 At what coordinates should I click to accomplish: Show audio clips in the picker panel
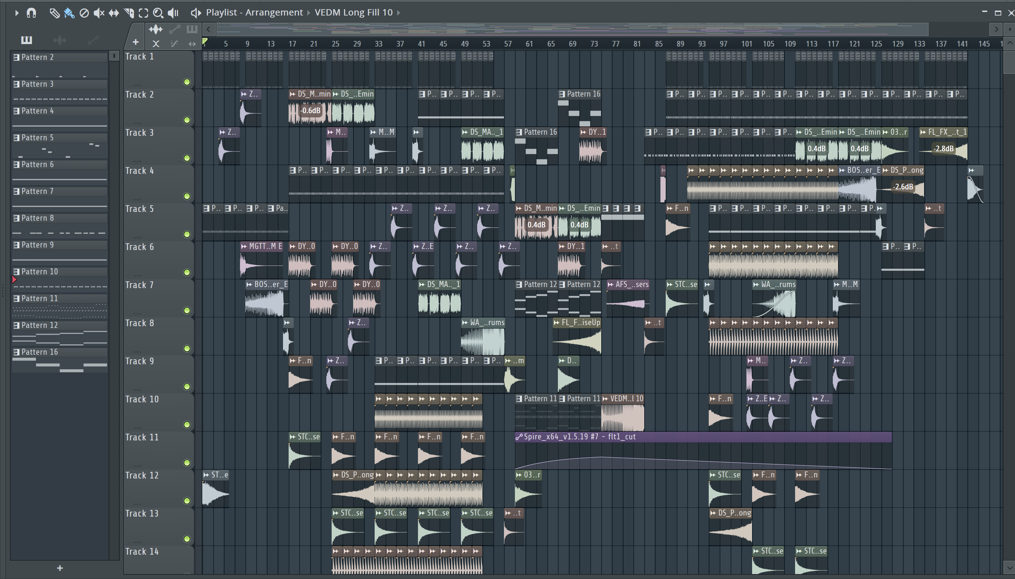[60, 40]
